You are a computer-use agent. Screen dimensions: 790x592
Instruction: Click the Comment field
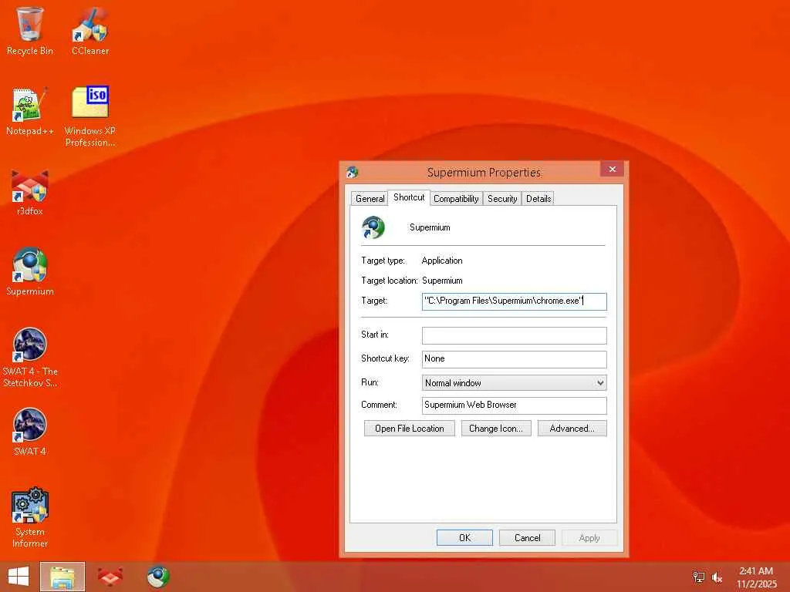515,405
